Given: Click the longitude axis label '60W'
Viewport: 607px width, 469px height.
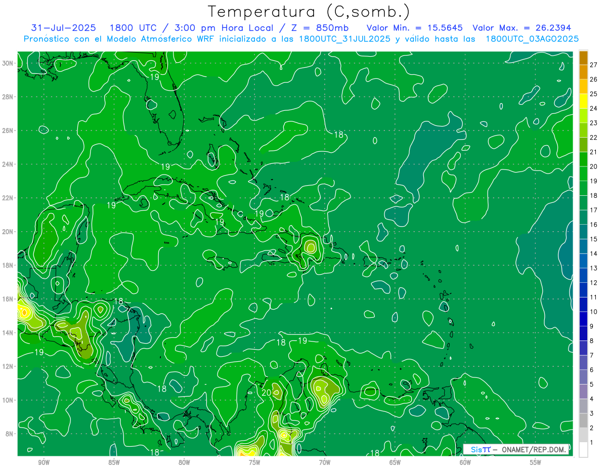Looking at the screenshot, I should 465,462.
